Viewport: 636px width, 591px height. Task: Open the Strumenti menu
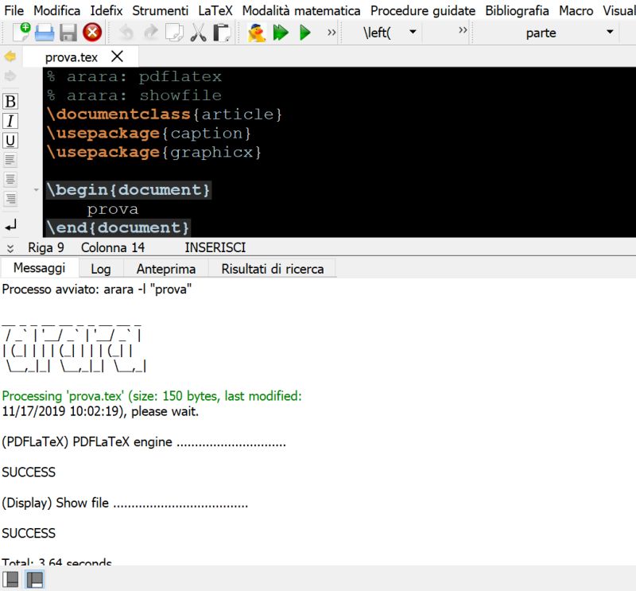click(x=161, y=10)
